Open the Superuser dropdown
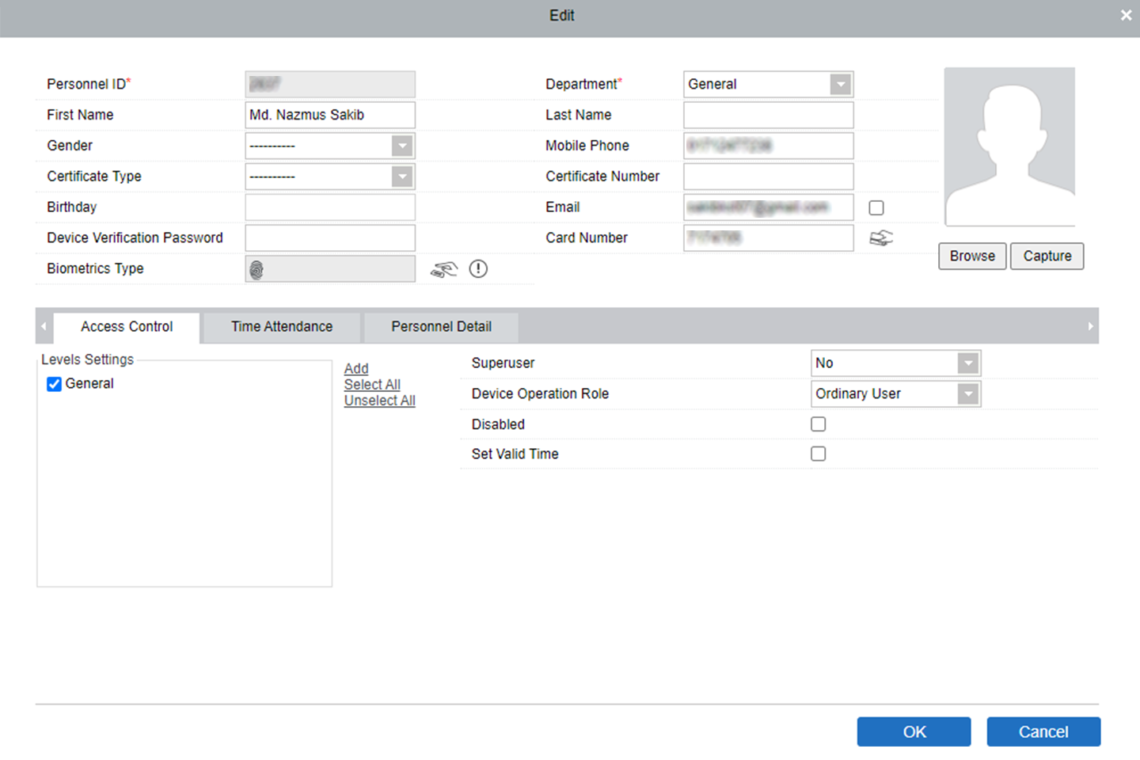The height and width of the screenshot is (760, 1140). pos(967,363)
